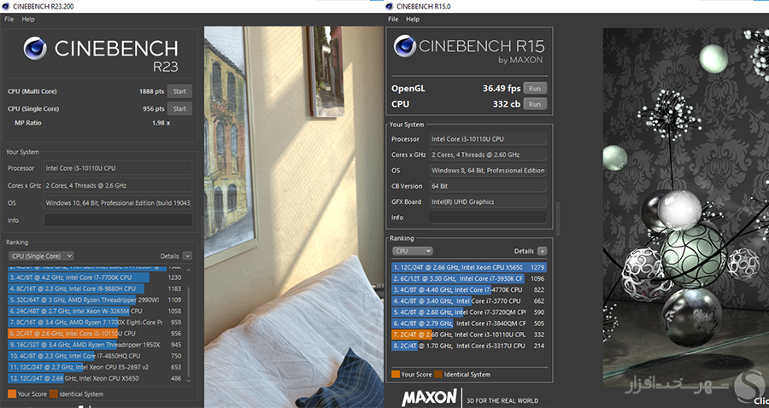Click the MP Ratio 1.98 x value
The width and height of the screenshot is (769, 408).
[161, 123]
